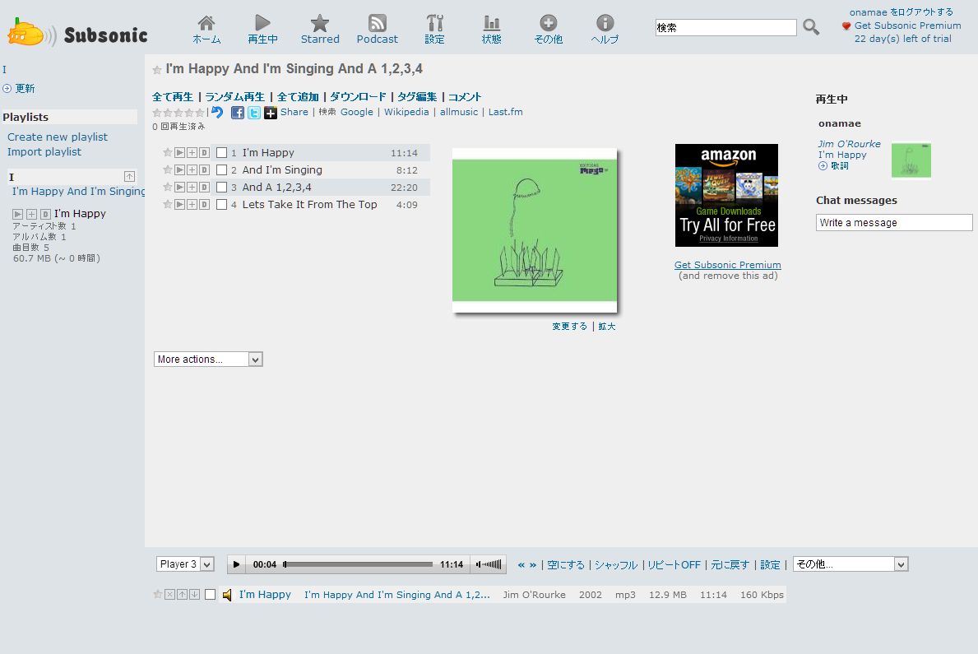Play the track And I'm Singing
The image size is (978, 654).
coord(179,169)
